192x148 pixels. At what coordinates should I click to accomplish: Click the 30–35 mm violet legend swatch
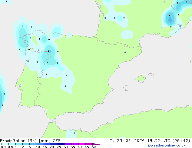(68, 144)
